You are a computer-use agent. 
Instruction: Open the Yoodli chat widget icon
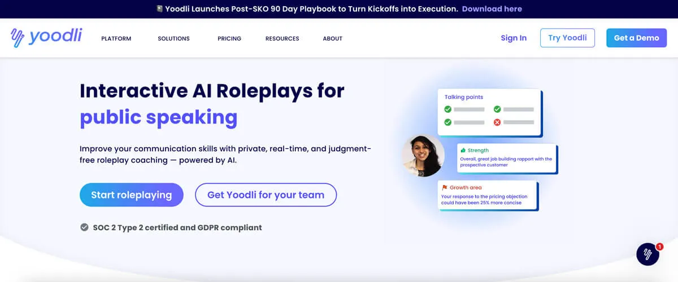(x=647, y=254)
